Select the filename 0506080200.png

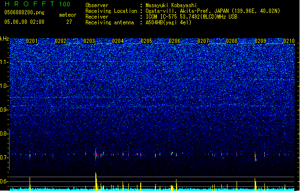(x=24, y=12)
